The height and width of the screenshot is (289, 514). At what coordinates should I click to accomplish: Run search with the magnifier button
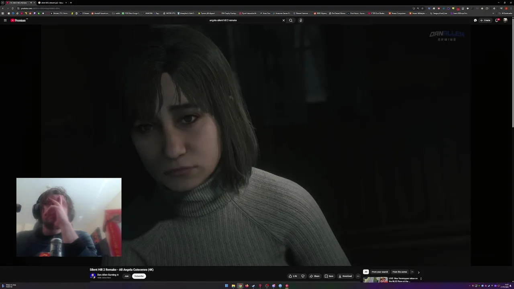click(x=291, y=20)
